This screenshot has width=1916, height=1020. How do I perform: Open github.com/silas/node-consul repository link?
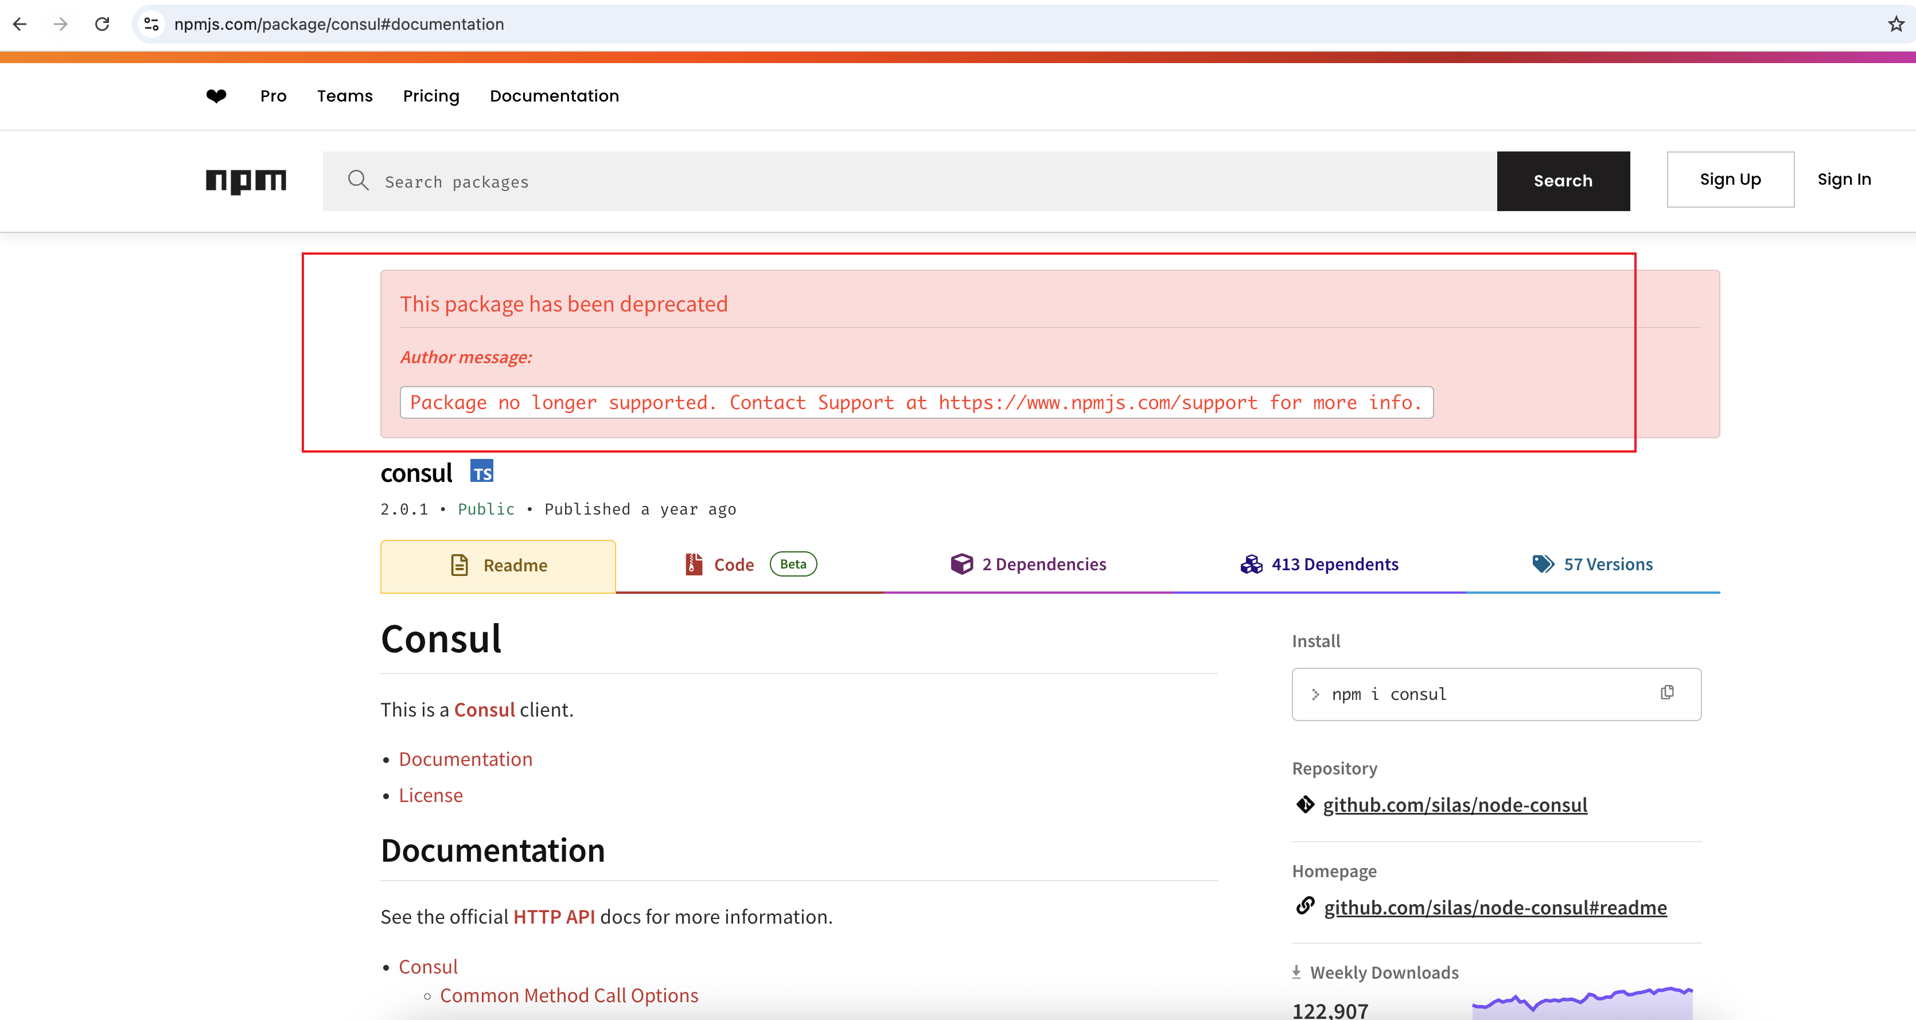(x=1455, y=805)
